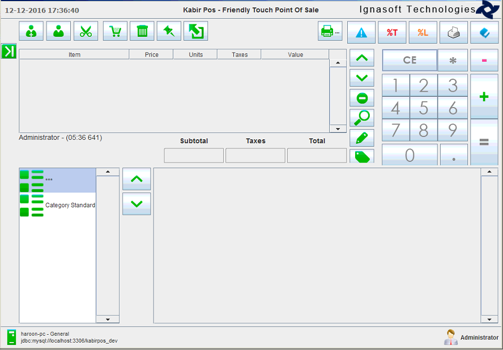Click category list scrollbar down arrow
The width and height of the screenshot is (503, 350).
click(x=108, y=319)
